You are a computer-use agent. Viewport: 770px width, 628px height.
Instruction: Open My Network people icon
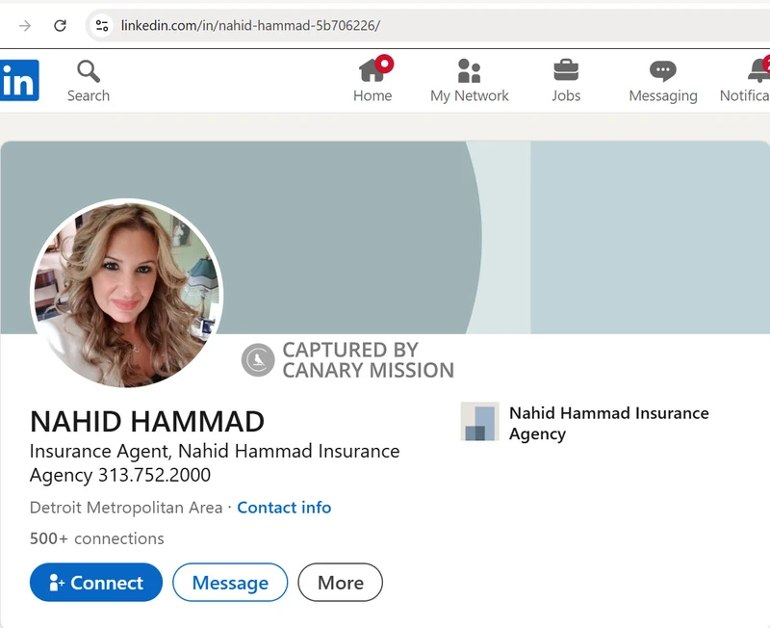[469, 70]
